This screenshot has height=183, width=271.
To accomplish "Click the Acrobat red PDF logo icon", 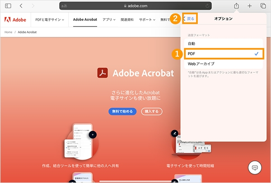I will (103, 73).
